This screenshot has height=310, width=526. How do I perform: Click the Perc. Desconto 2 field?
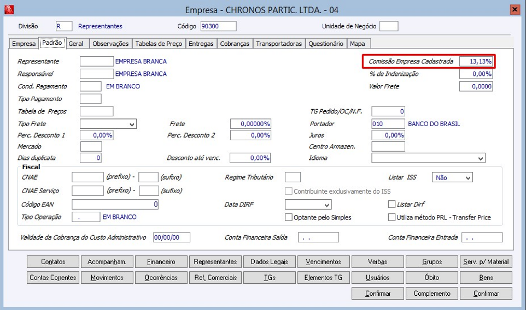pyautogui.click(x=250, y=135)
